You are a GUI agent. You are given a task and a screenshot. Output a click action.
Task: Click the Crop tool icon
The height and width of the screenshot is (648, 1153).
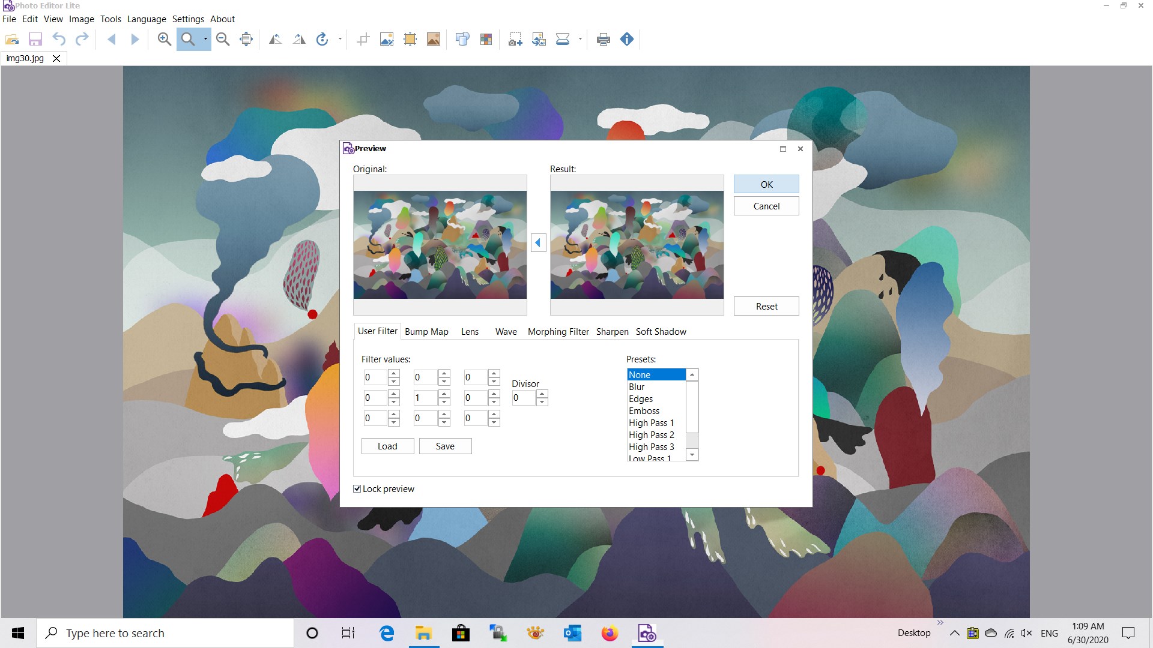(x=363, y=40)
